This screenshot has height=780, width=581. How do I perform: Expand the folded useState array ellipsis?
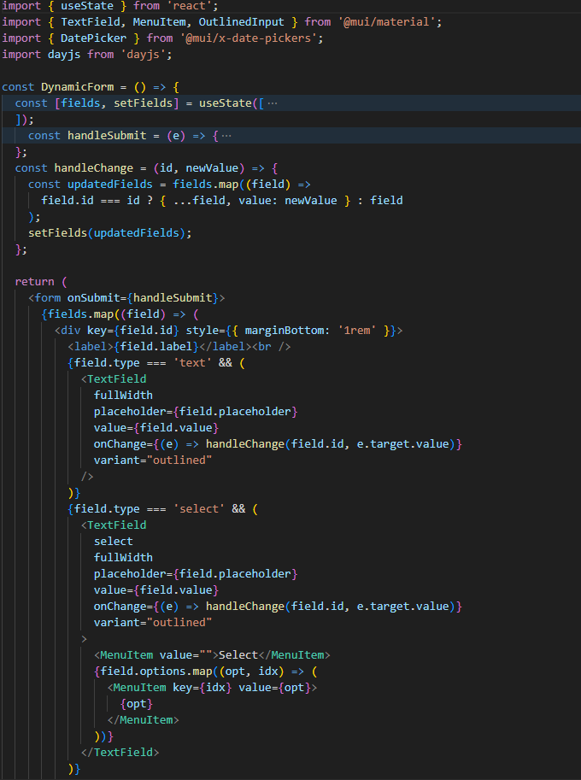(x=273, y=103)
